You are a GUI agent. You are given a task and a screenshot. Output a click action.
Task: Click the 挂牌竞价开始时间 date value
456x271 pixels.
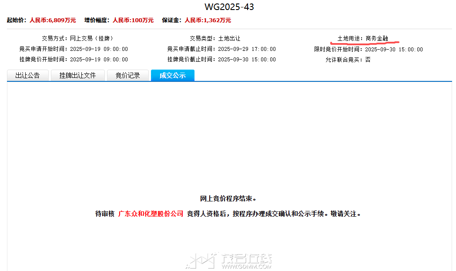pyautogui.click(x=99, y=60)
